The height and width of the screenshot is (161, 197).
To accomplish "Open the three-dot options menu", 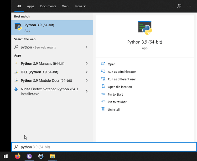I will click(x=189, y=6).
